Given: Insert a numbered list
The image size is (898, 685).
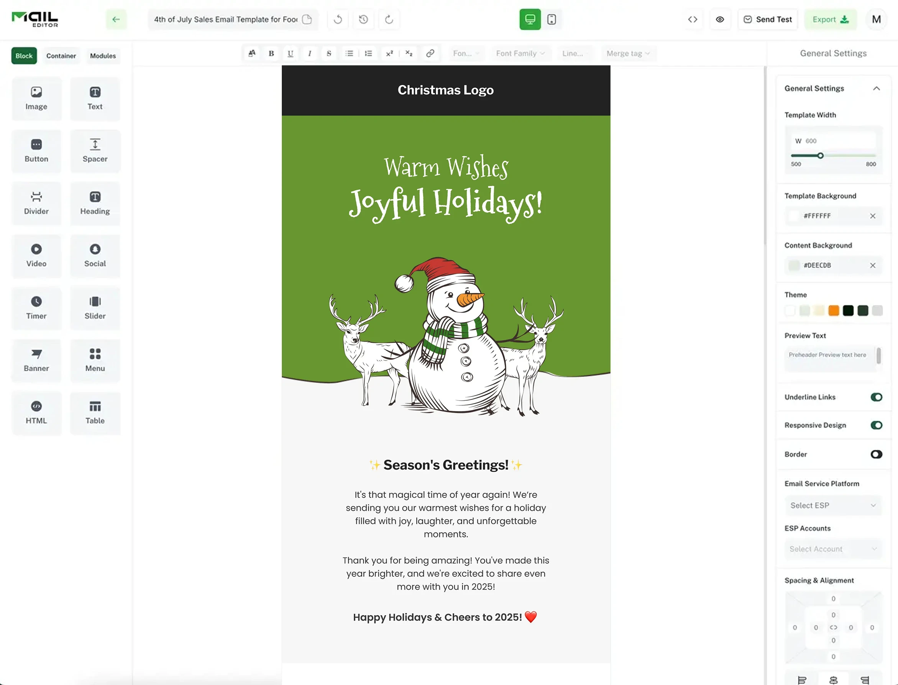Looking at the screenshot, I should (x=368, y=53).
